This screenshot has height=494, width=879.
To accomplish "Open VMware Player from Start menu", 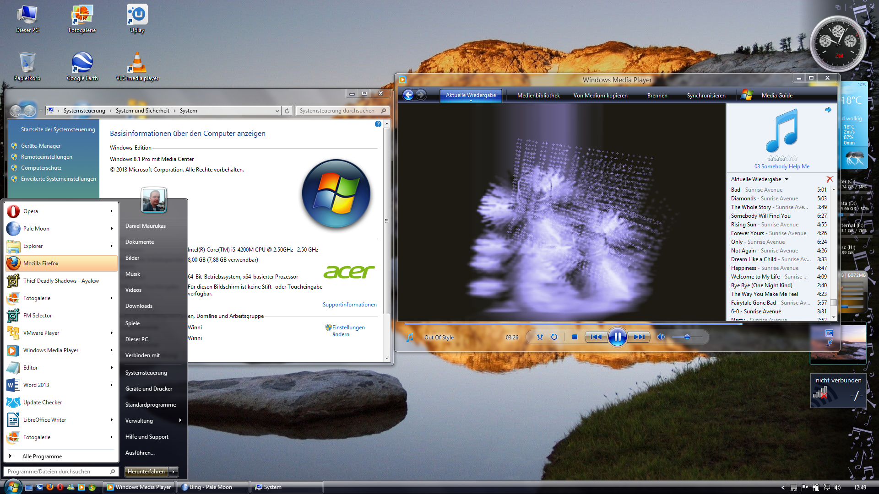I will pyautogui.click(x=61, y=333).
